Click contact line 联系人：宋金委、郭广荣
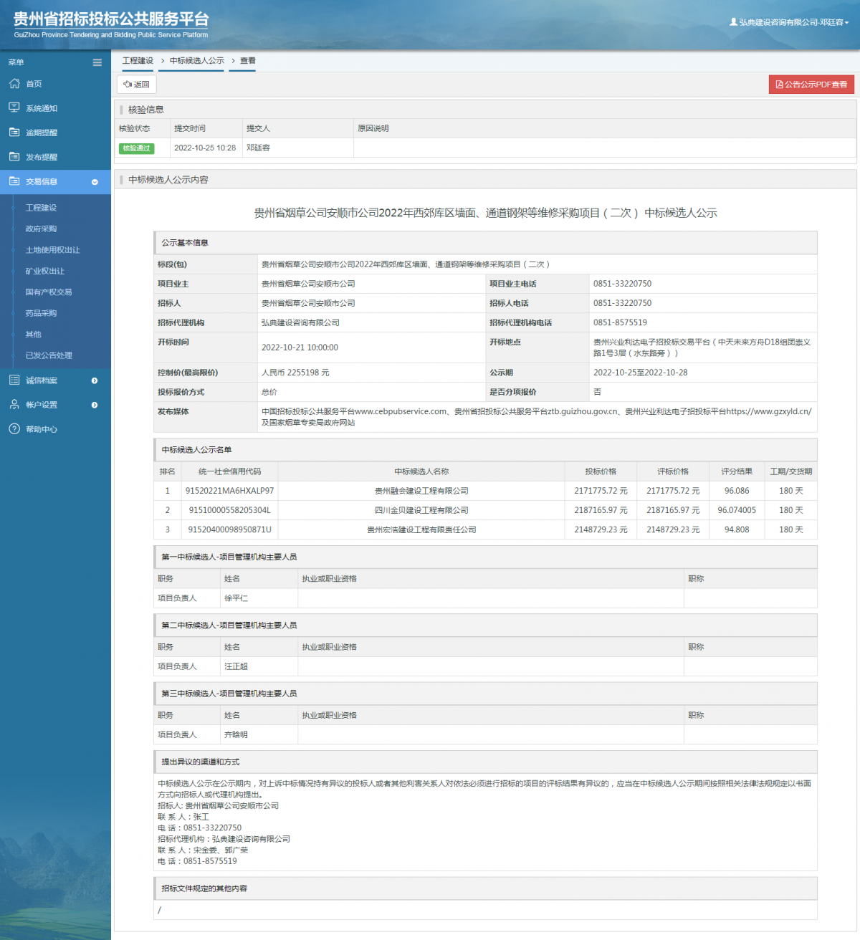Screen dimensions: 860x940 [x=203, y=850]
